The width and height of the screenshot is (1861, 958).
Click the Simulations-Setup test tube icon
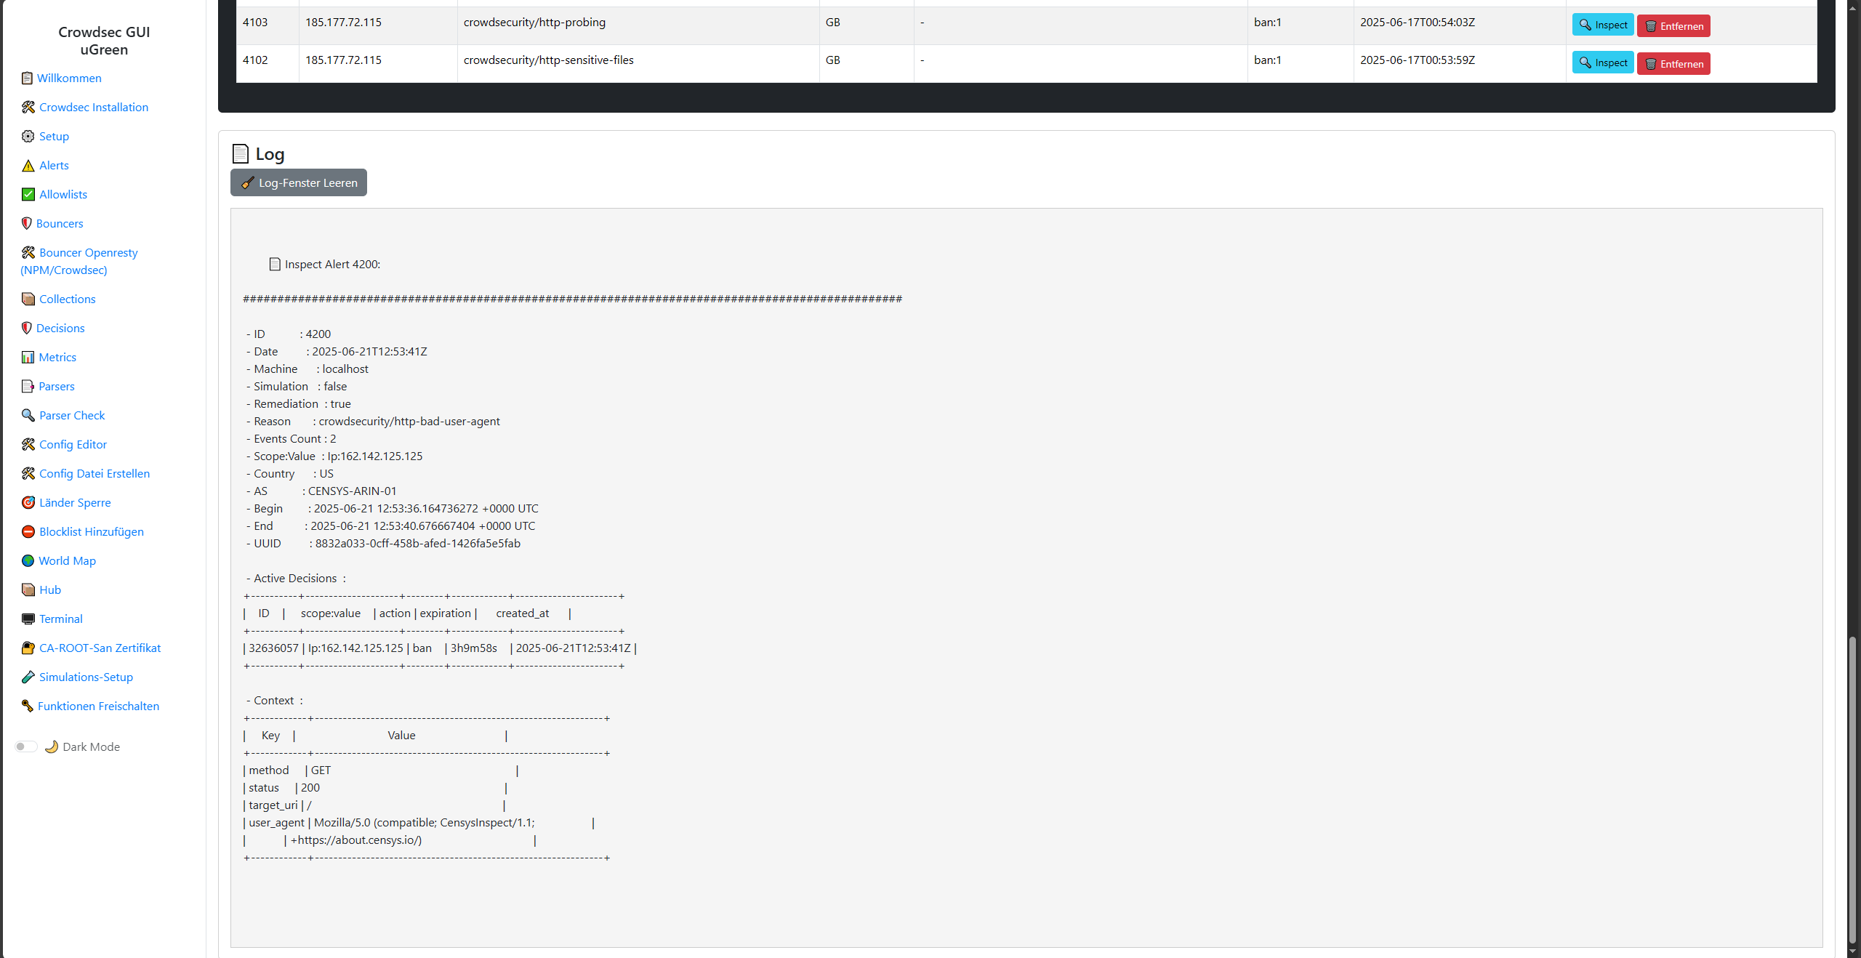click(28, 677)
